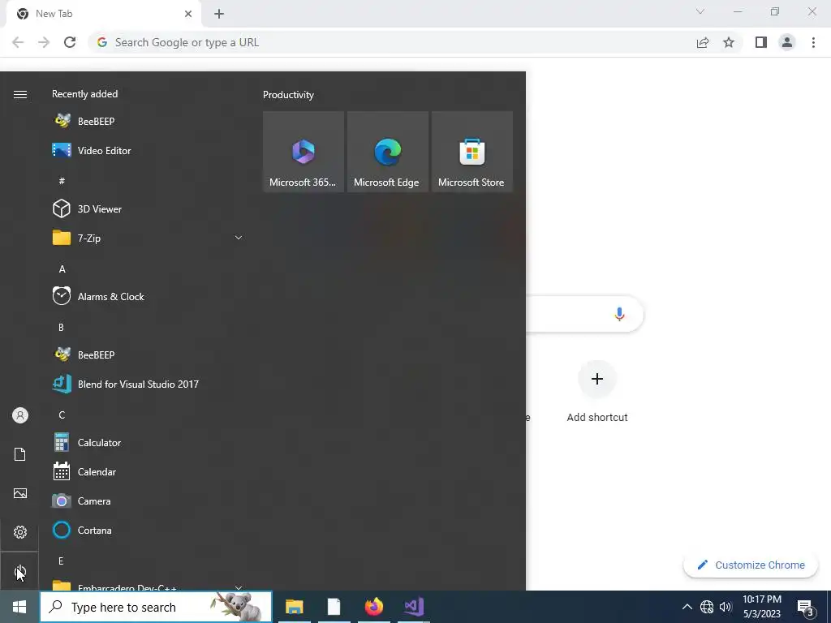Open network status tray icon
831x623 pixels.
[707, 607]
